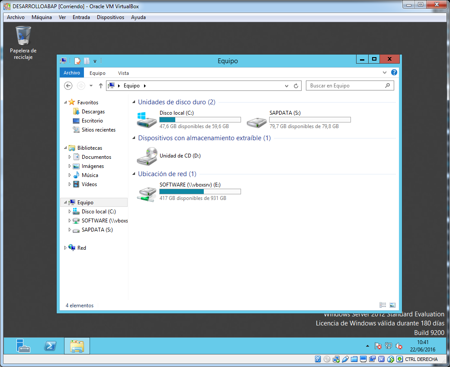Select Descargas in Favoritos
This screenshot has height=367, width=450.
tap(93, 112)
